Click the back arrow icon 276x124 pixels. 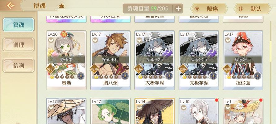[x=11, y=6]
